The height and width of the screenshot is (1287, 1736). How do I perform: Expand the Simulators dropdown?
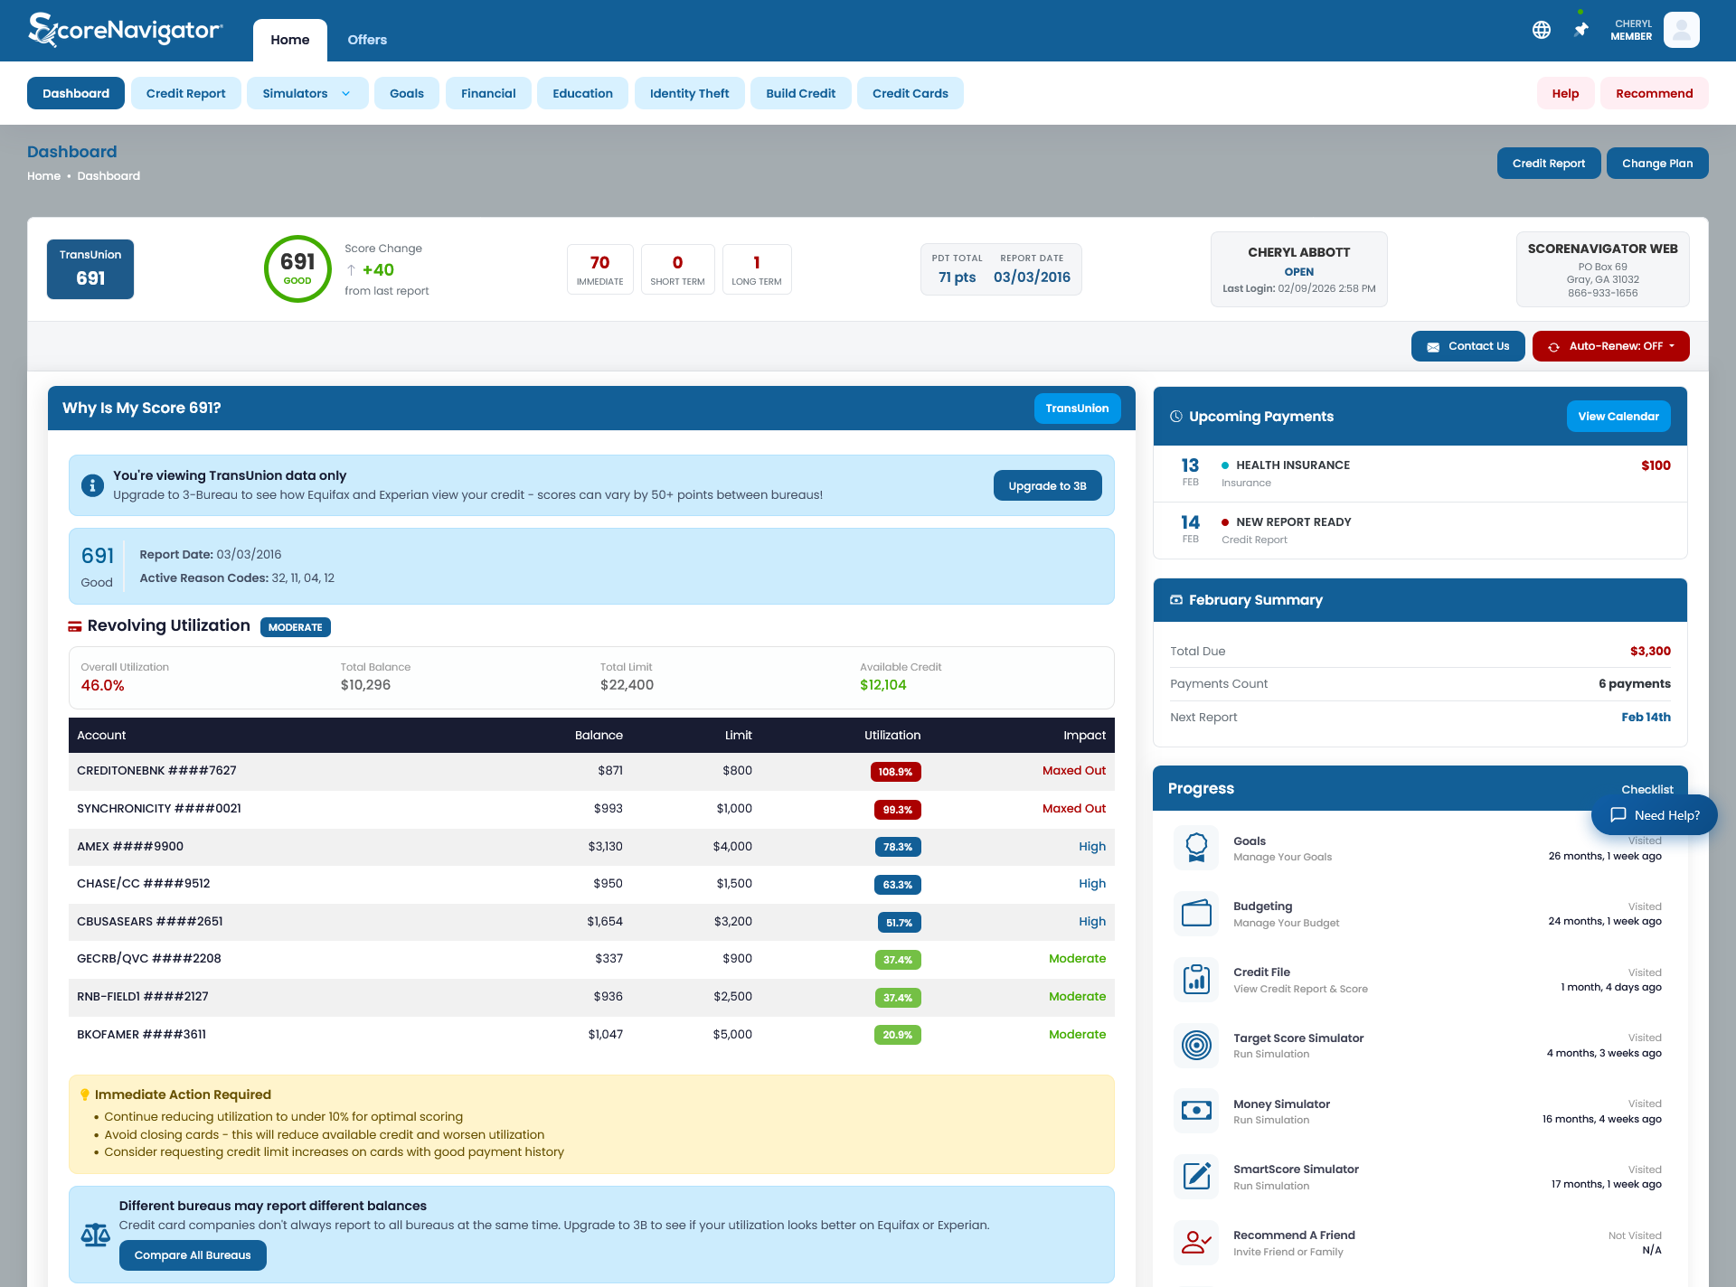[x=307, y=93]
